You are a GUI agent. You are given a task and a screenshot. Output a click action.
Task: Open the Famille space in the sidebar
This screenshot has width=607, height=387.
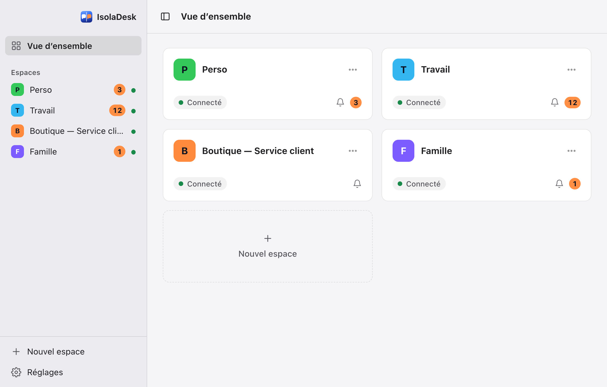pos(73,152)
